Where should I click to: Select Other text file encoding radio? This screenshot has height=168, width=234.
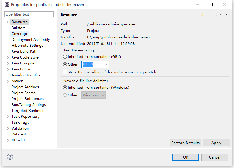65,64
